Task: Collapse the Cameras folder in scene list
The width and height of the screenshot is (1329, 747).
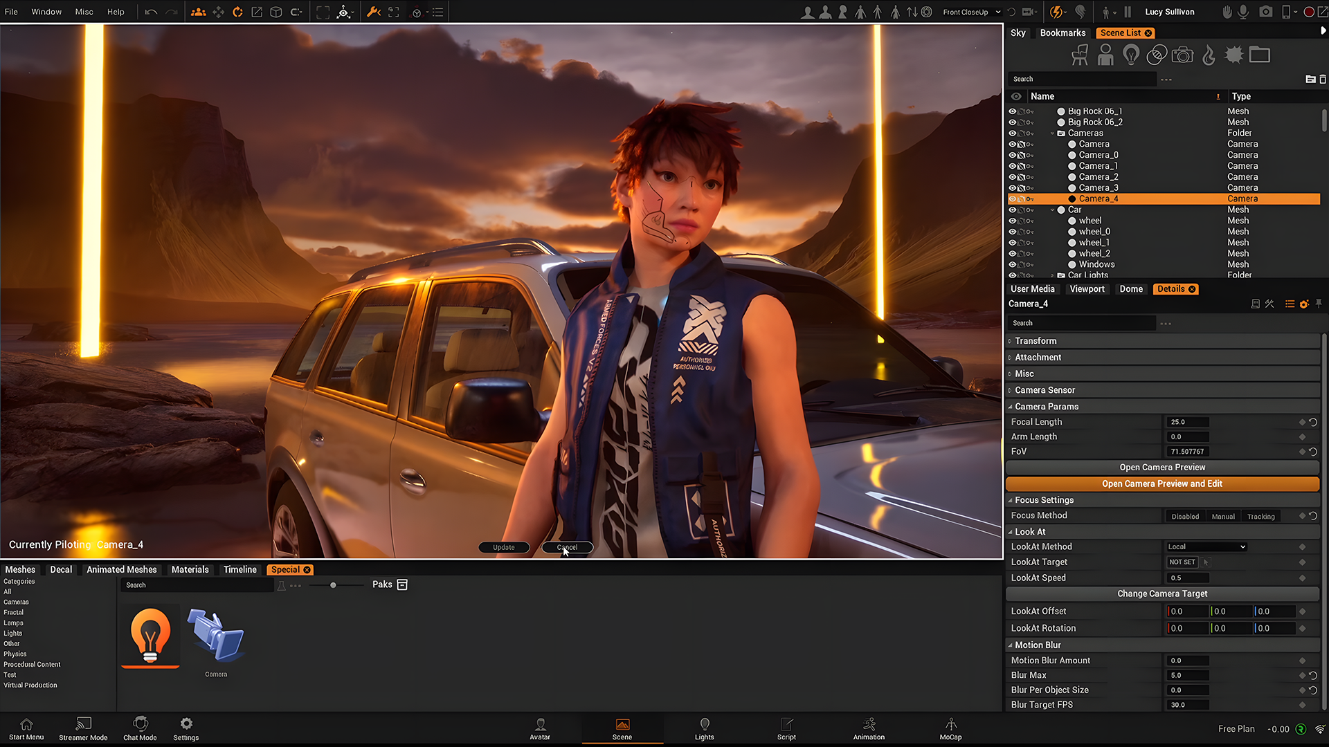Action: pyautogui.click(x=1053, y=133)
